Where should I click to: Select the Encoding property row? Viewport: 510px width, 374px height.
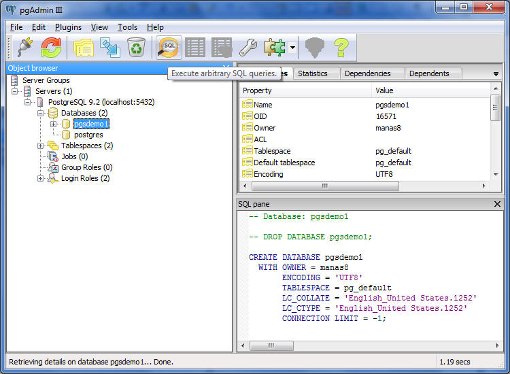(x=364, y=174)
